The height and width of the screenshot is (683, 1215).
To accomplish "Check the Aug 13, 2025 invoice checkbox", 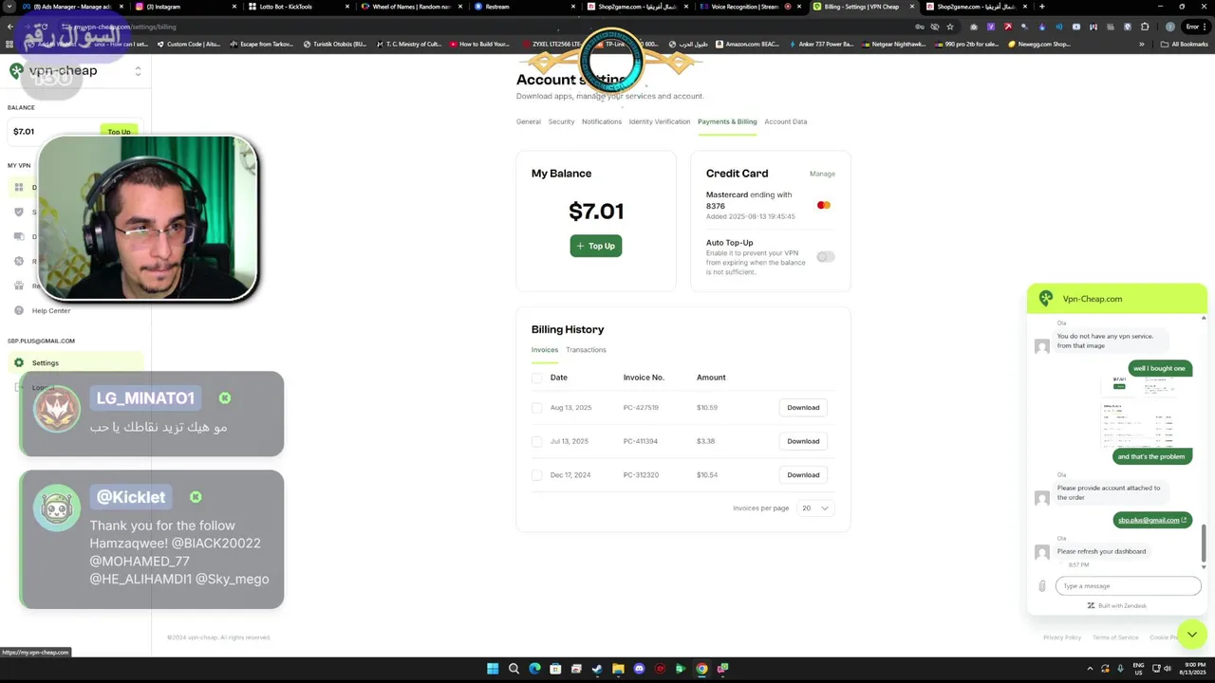I will [537, 408].
